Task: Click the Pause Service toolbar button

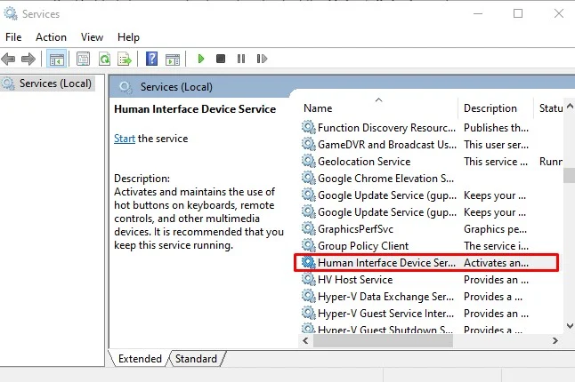Action: tap(241, 59)
